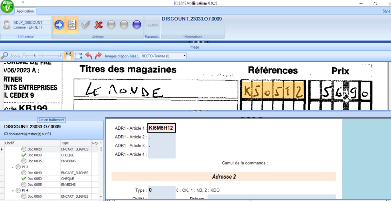391x201 pixels.
Task: Collapse the Pli 4 tree node
Action: [x=13, y=191]
